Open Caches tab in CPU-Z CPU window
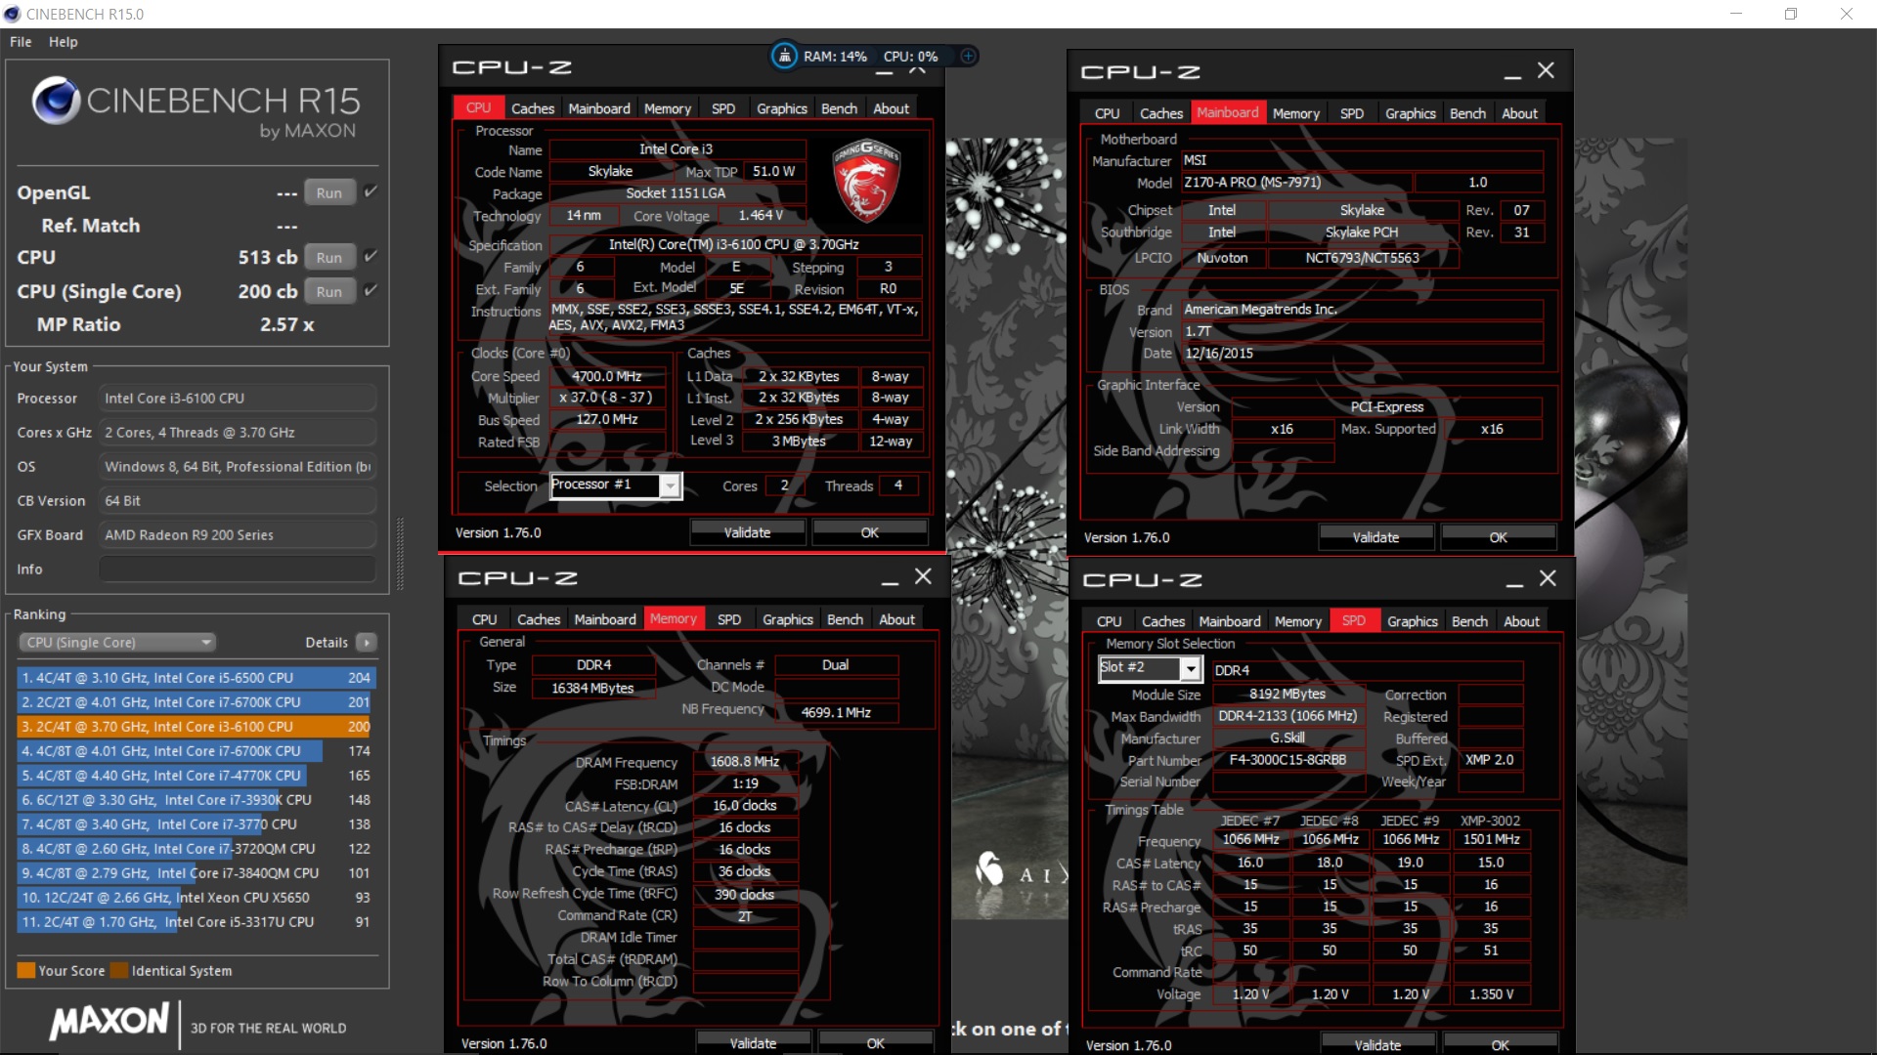The width and height of the screenshot is (1877, 1055). [x=532, y=108]
